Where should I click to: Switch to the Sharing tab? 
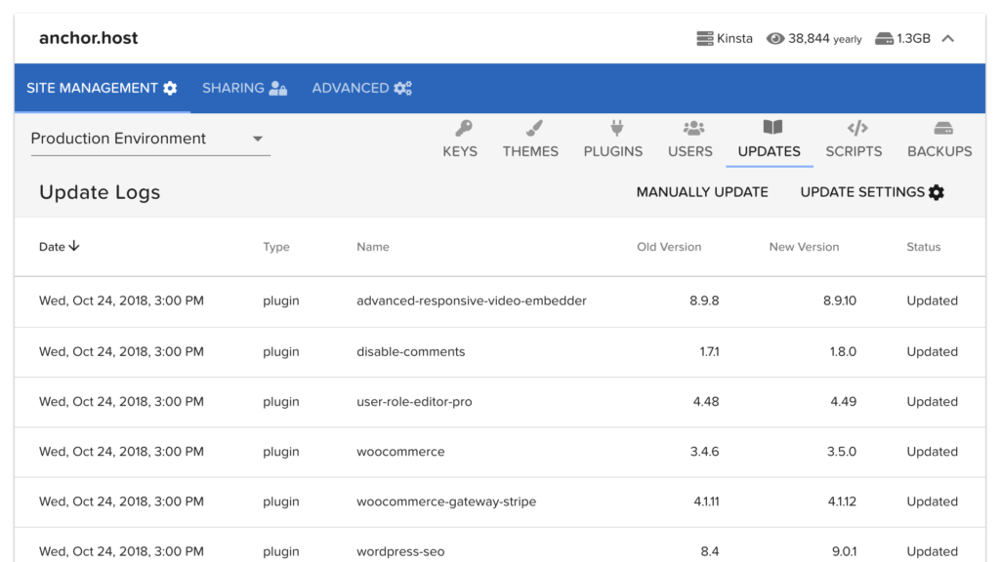point(244,88)
